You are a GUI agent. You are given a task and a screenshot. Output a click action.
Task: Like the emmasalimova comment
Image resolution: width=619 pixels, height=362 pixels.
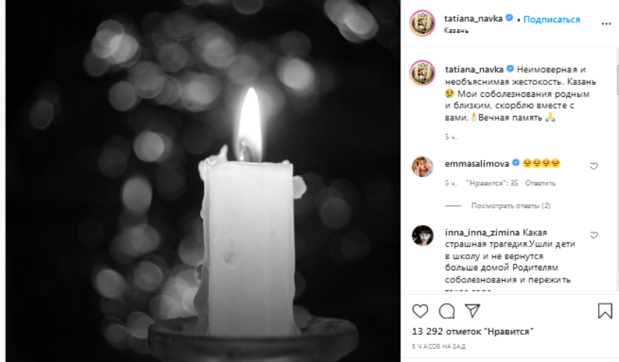pyautogui.click(x=594, y=166)
